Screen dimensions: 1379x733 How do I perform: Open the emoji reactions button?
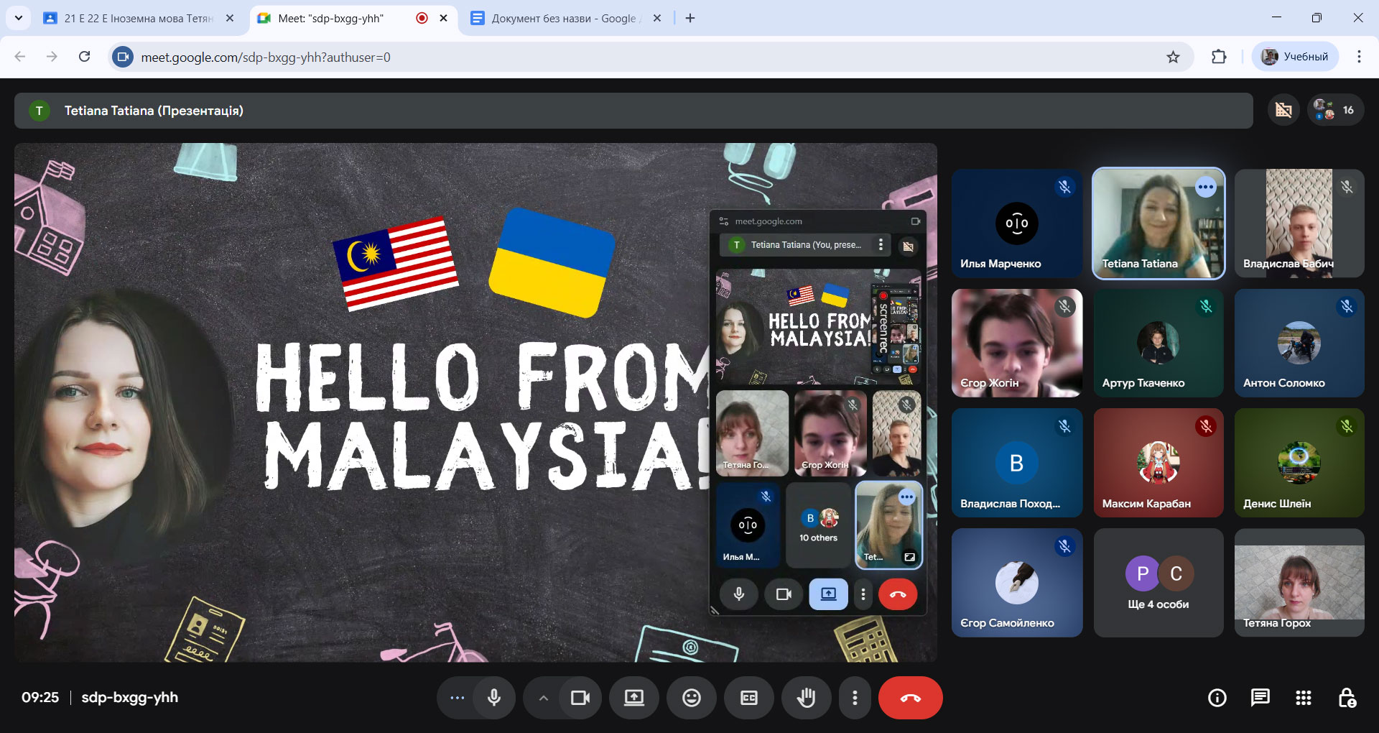tap(691, 698)
